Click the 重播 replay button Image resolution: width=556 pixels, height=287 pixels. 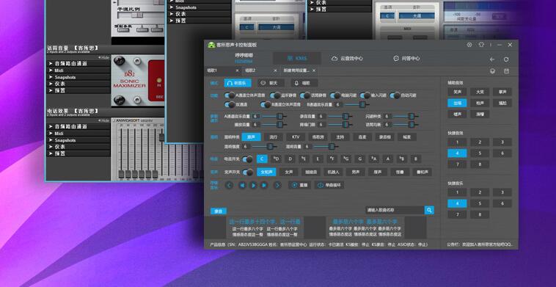[x=299, y=185]
